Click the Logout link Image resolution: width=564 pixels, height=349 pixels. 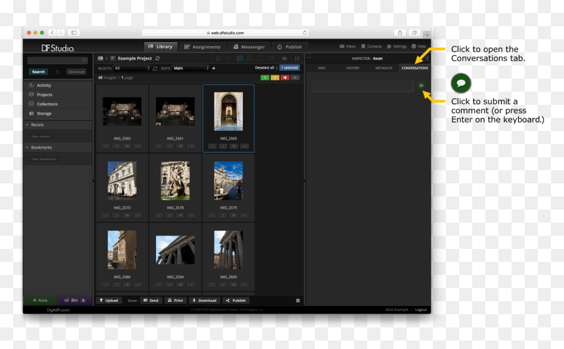(x=420, y=310)
